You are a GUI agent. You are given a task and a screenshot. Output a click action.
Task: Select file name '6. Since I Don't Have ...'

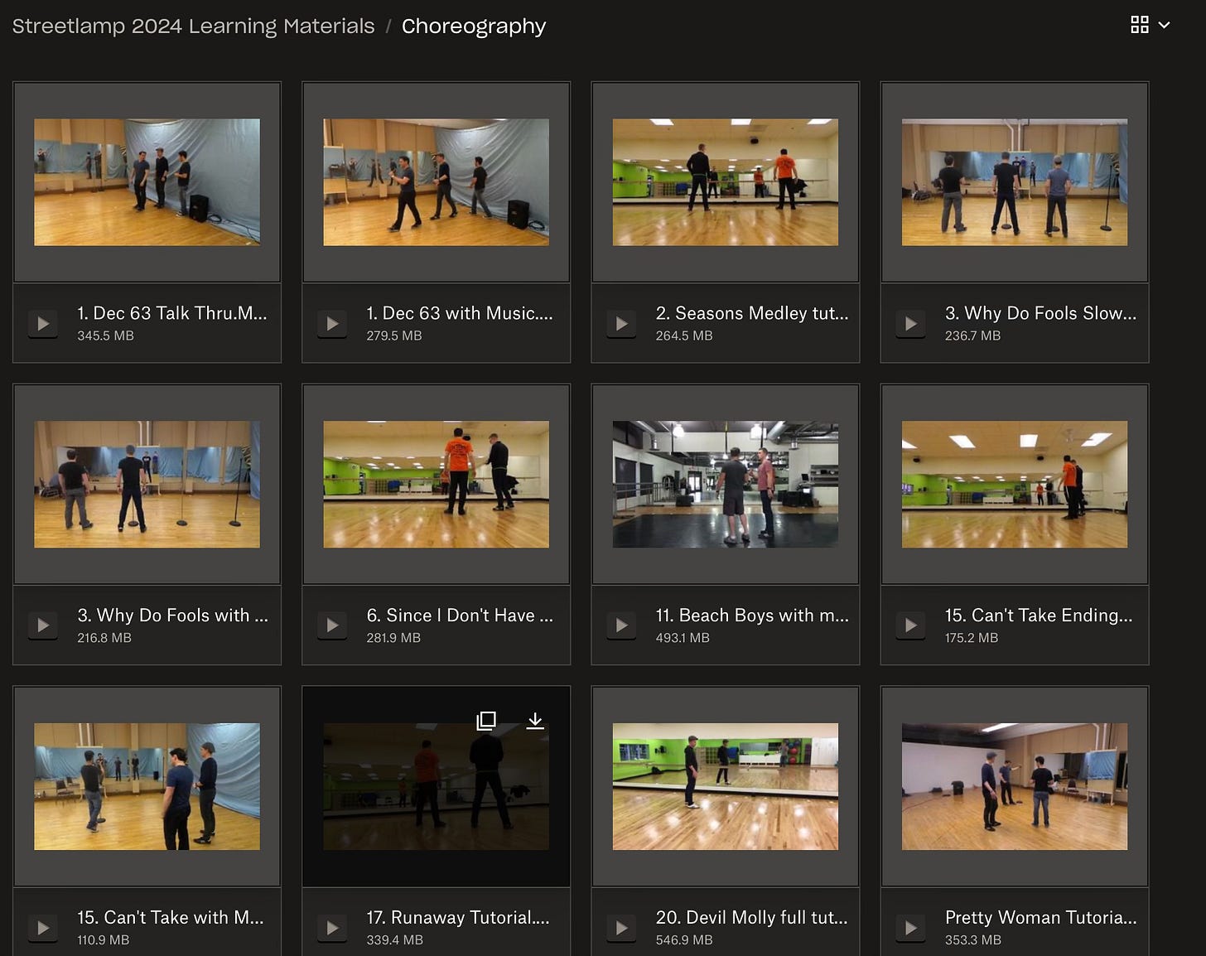460,616
